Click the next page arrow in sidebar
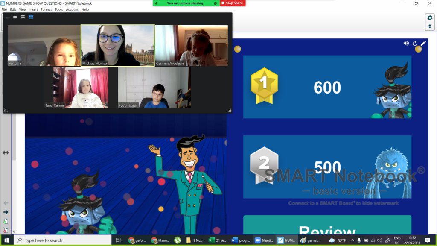Viewport: 437px width, 246px height. coord(6,212)
